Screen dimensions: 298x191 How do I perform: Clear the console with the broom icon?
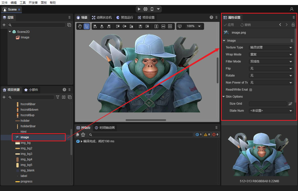pyautogui.click(x=83, y=135)
